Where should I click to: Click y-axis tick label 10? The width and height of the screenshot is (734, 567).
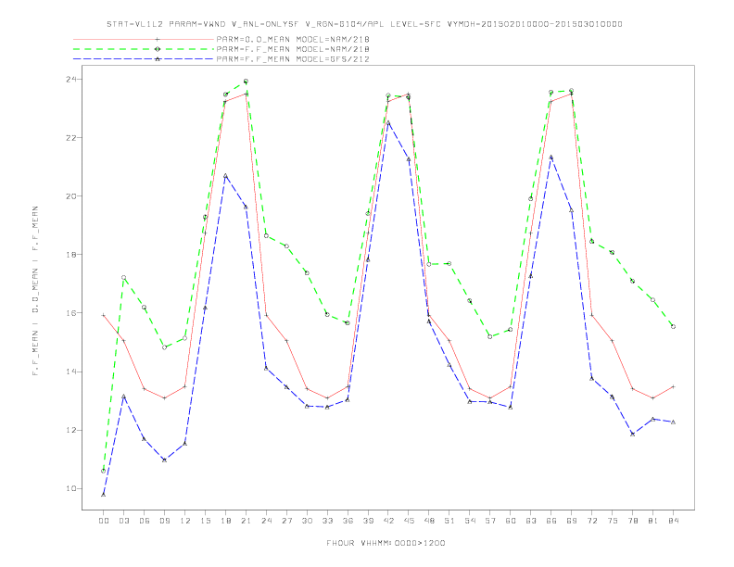pos(71,488)
